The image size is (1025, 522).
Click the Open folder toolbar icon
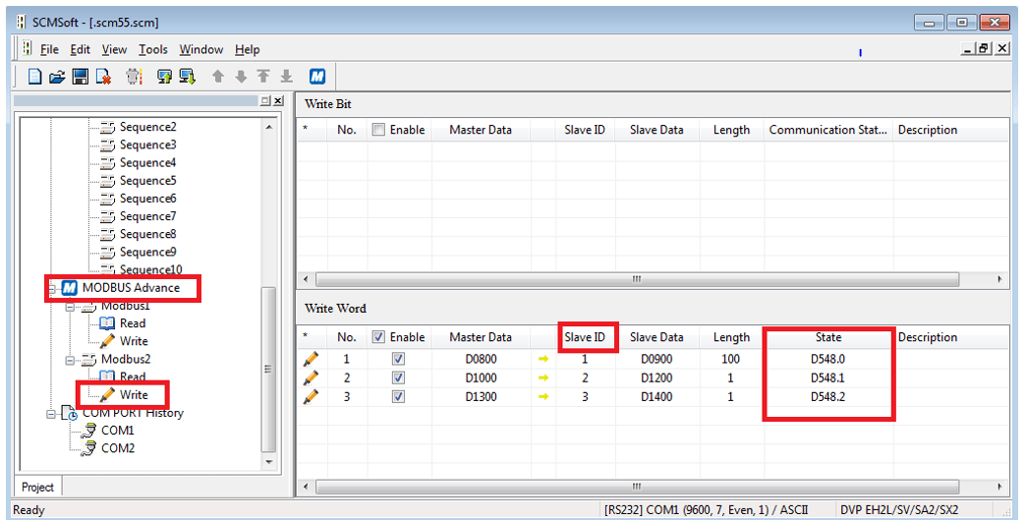pyautogui.click(x=57, y=77)
